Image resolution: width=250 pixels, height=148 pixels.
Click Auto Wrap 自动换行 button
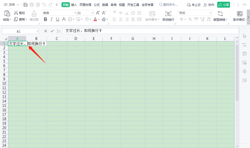point(168,16)
